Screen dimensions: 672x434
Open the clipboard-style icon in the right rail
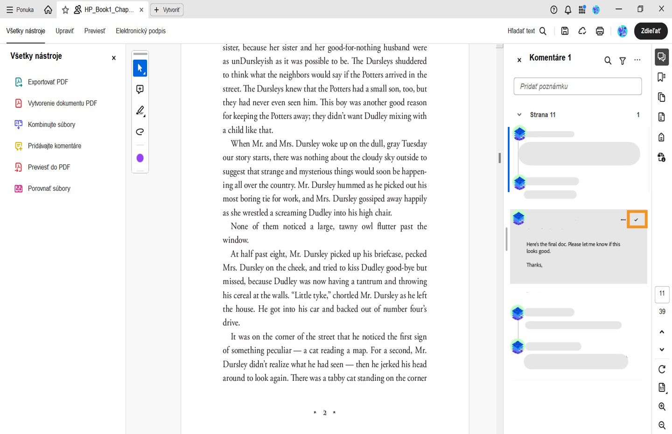click(662, 137)
